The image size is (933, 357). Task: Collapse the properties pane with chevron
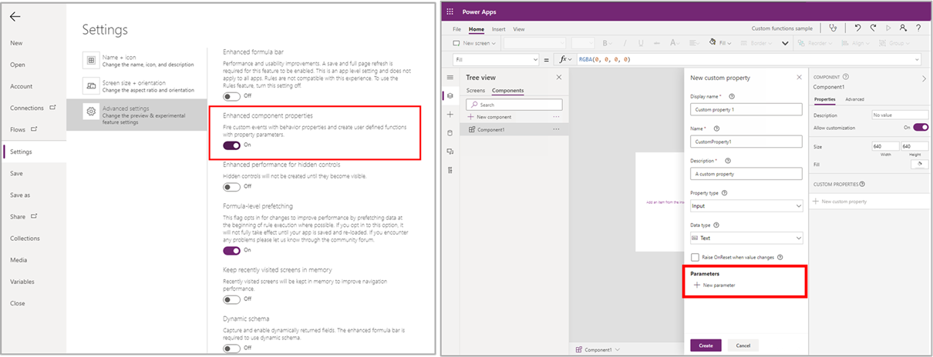pos(924,78)
